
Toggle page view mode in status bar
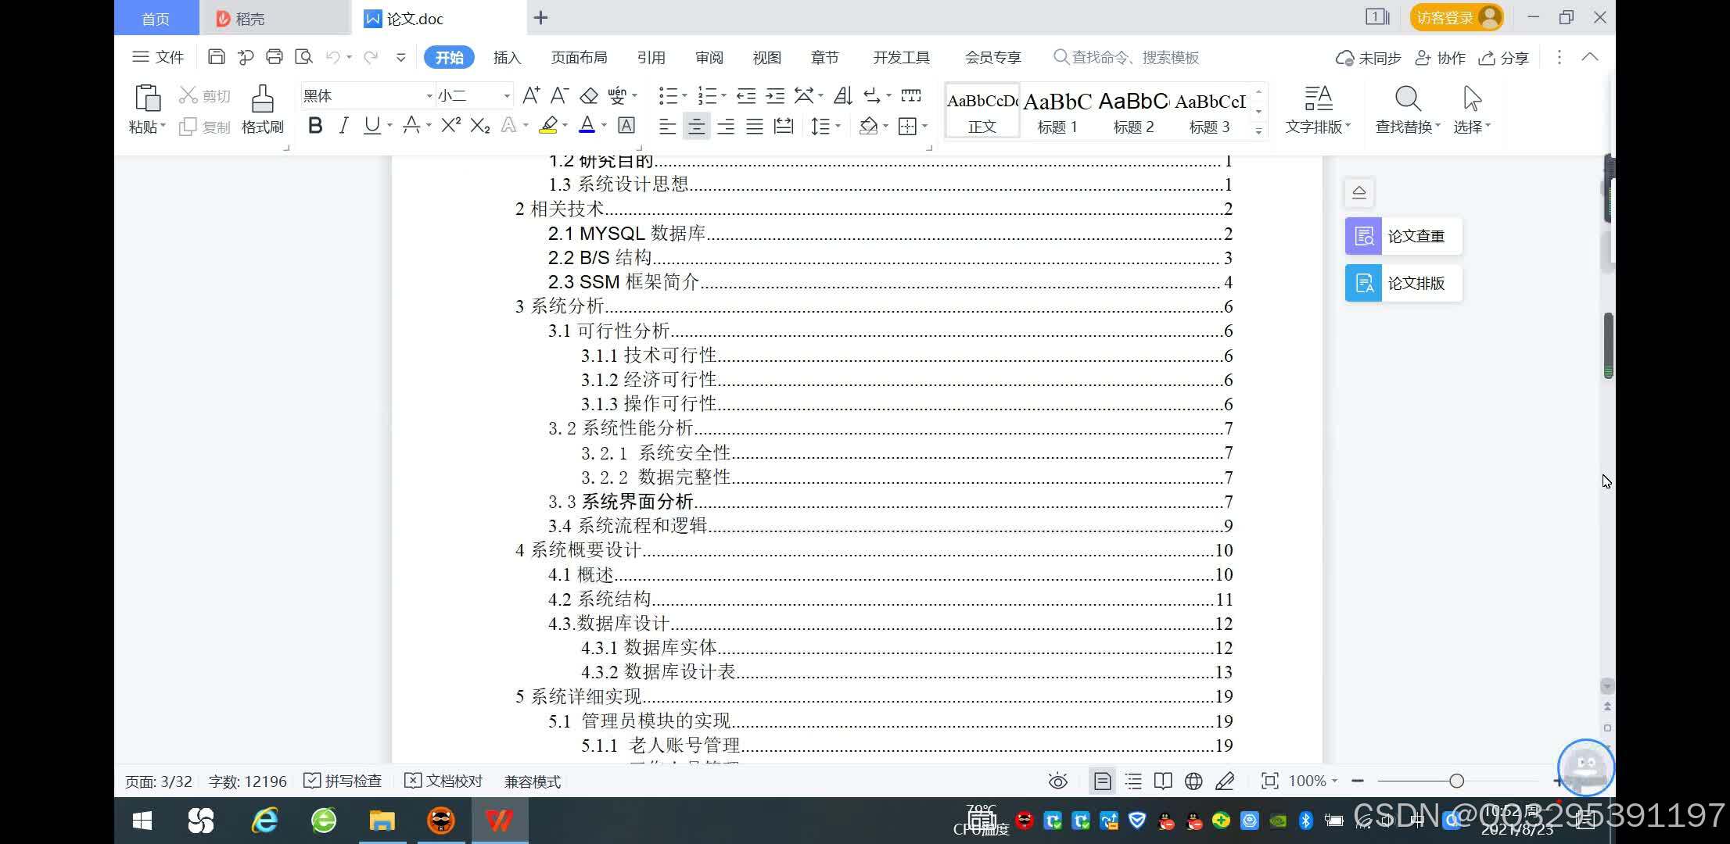pos(1102,781)
